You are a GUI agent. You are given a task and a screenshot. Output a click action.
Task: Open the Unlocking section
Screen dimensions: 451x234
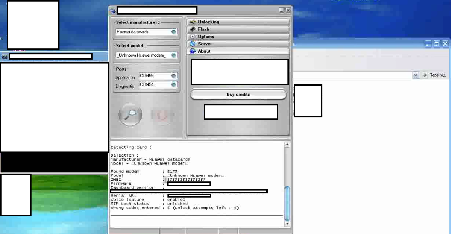pos(238,22)
